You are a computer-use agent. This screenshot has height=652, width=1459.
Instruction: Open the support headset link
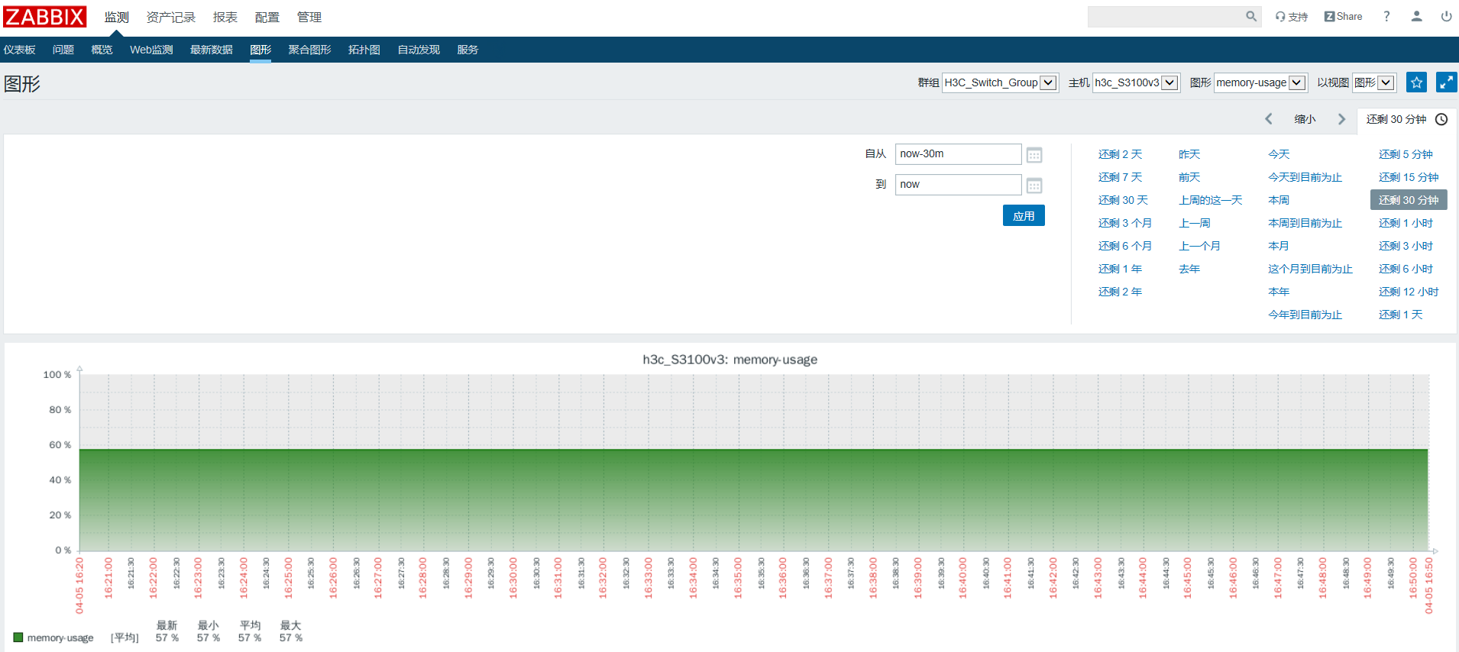tap(1291, 17)
